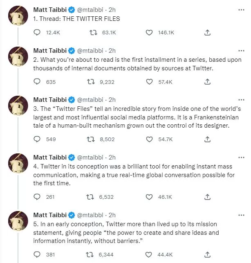Open more options for the first tweet

(x=241, y=10)
